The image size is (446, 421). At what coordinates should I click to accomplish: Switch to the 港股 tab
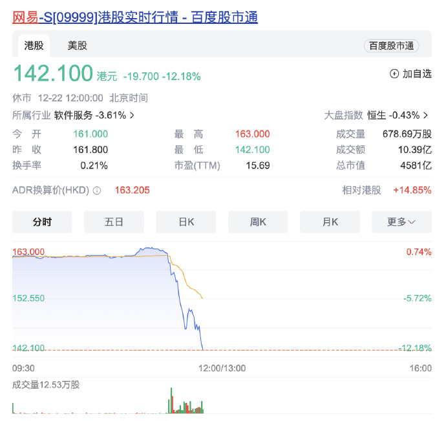(x=34, y=45)
